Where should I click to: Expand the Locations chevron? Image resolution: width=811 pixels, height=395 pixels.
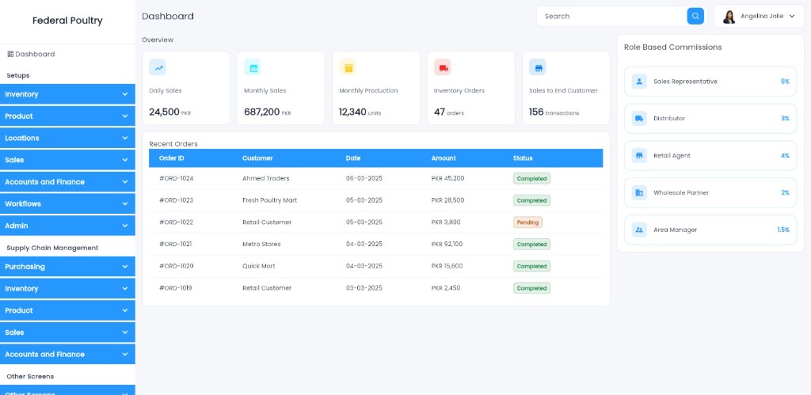[x=124, y=138]
